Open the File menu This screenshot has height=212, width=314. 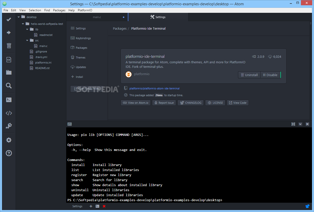(x=6, y=10)
